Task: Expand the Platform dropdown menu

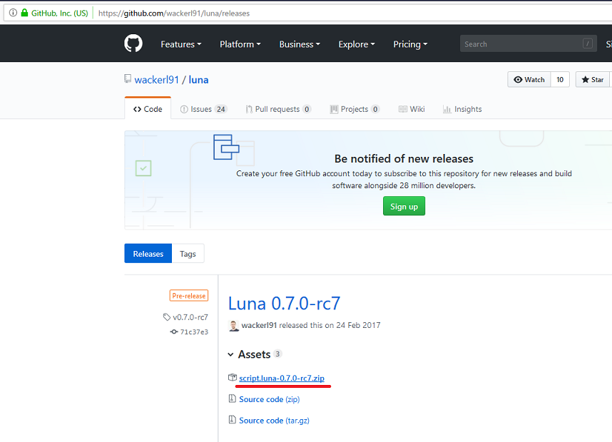Action: pyautogui.click(x=240, y=44)
